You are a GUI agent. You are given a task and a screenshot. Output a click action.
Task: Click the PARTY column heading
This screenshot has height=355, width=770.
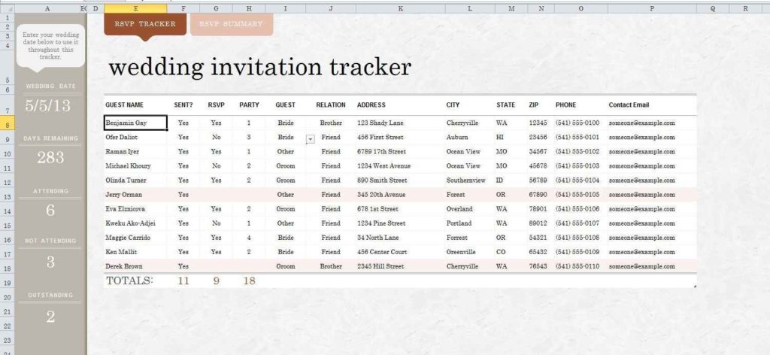click(x=249, y=105)
